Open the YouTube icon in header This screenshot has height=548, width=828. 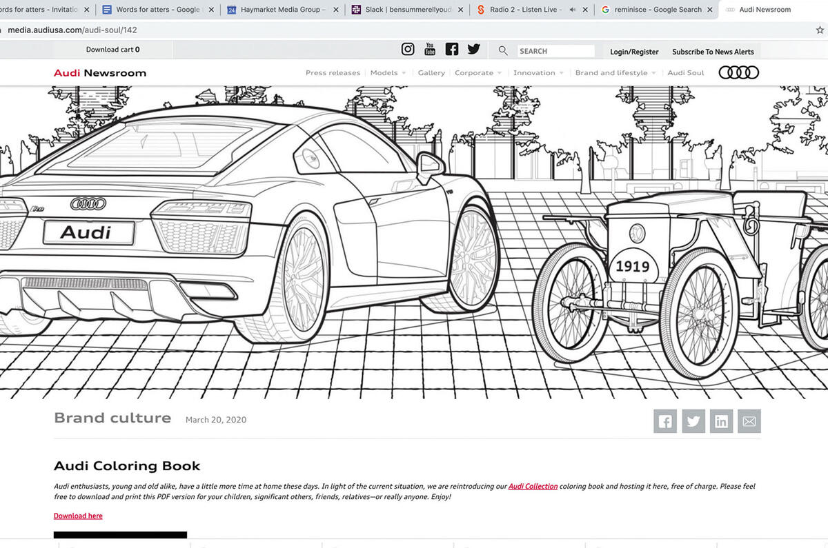pyautogui.click(x=430, y=50)
